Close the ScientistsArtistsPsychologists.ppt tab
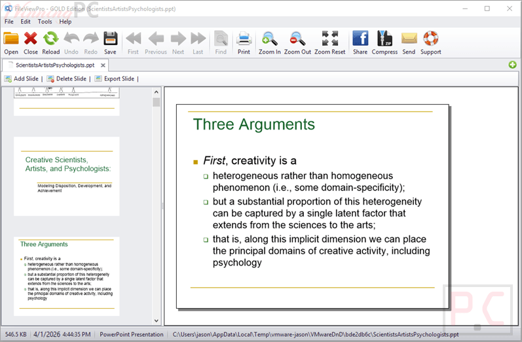522x342 pixels. pyautogui.click(x=103, y=65)
